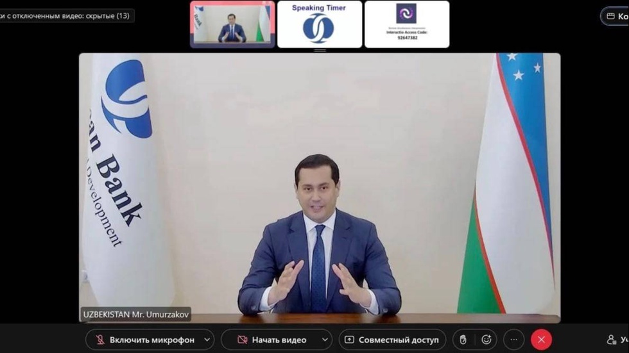Click the 'UZBEKISTAN Mr. Umurzakov' name label
The image size is (629, 353).
[135, 315]
